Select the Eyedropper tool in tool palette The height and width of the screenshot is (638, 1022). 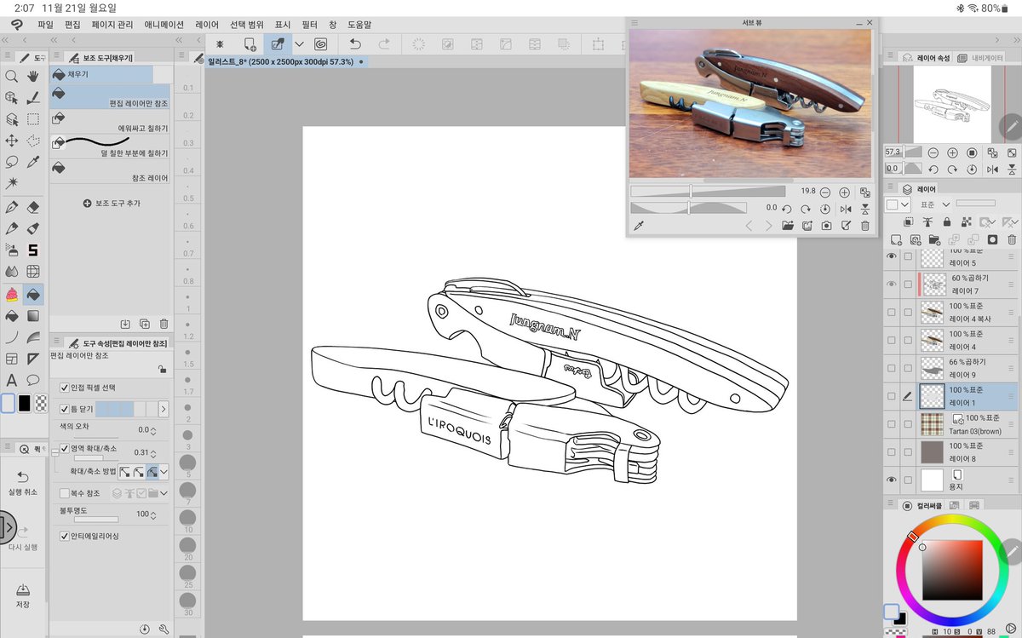click(x=33, y=162)
